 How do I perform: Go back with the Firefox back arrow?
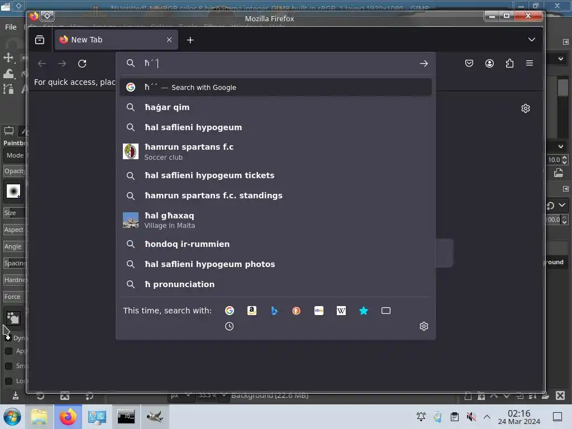click(42, 64)
